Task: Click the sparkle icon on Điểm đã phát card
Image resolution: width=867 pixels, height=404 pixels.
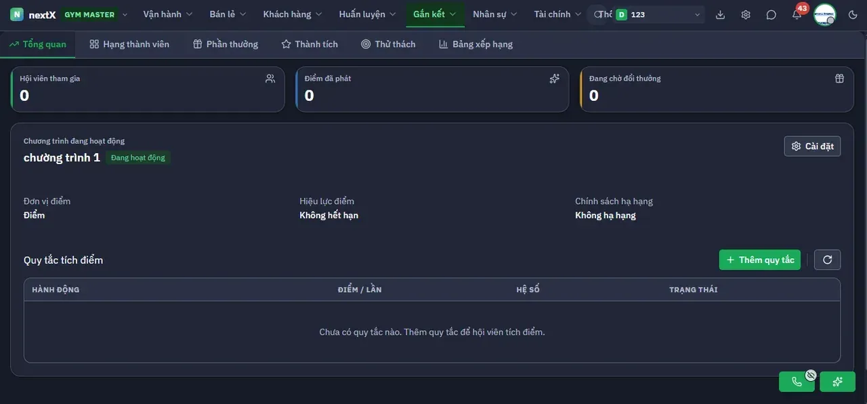Action: (x=555, y=79)
